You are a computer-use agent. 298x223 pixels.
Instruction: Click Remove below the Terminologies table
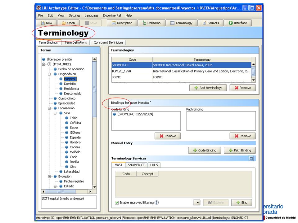242,88
